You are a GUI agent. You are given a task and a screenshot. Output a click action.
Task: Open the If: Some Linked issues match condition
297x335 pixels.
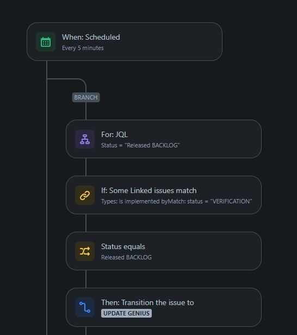point(164,195)
